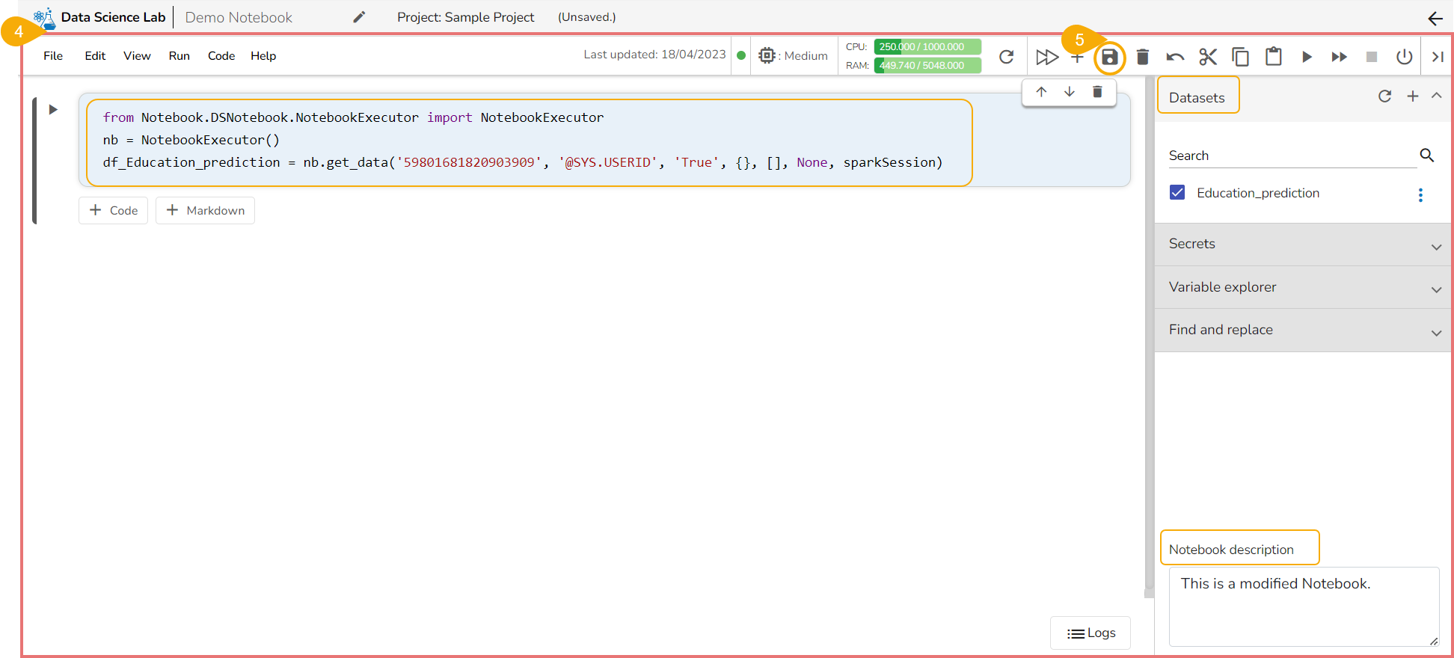Add a new Markdown cell
Viewport: 1454px width, 658px height.
tap(205, 211)
